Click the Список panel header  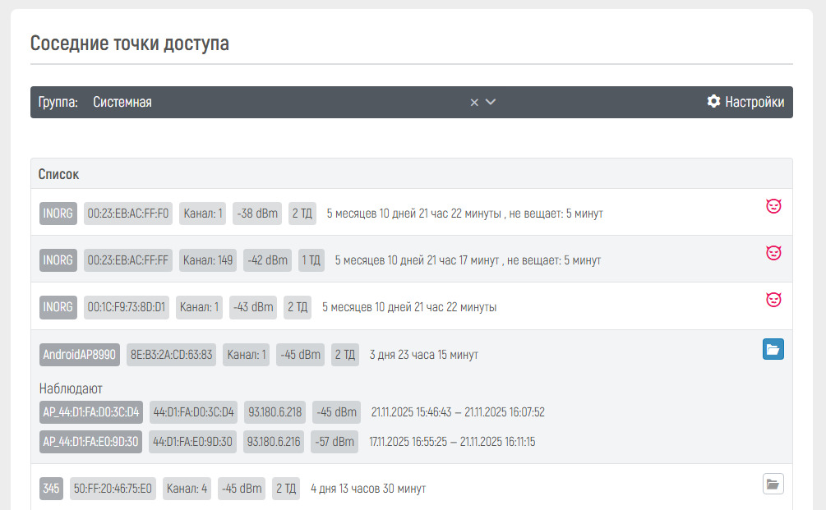tap(412, 173)
